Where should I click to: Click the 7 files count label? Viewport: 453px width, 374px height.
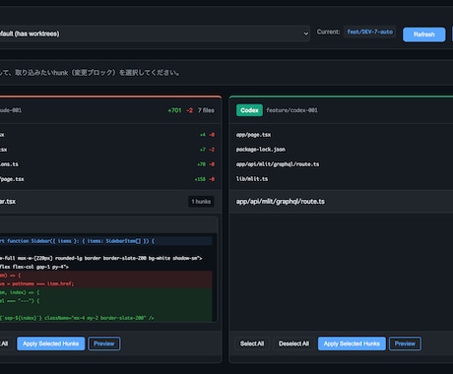(206, 110)
